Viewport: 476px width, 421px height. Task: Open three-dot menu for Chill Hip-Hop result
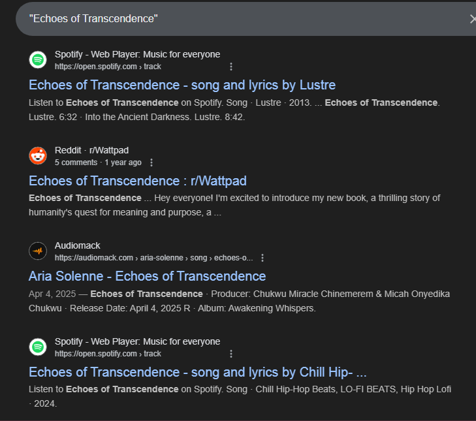(231, 354)
